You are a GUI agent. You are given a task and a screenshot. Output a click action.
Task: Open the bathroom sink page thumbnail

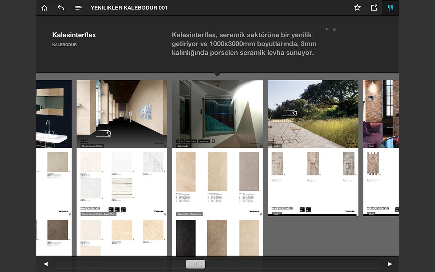(54, 114)
